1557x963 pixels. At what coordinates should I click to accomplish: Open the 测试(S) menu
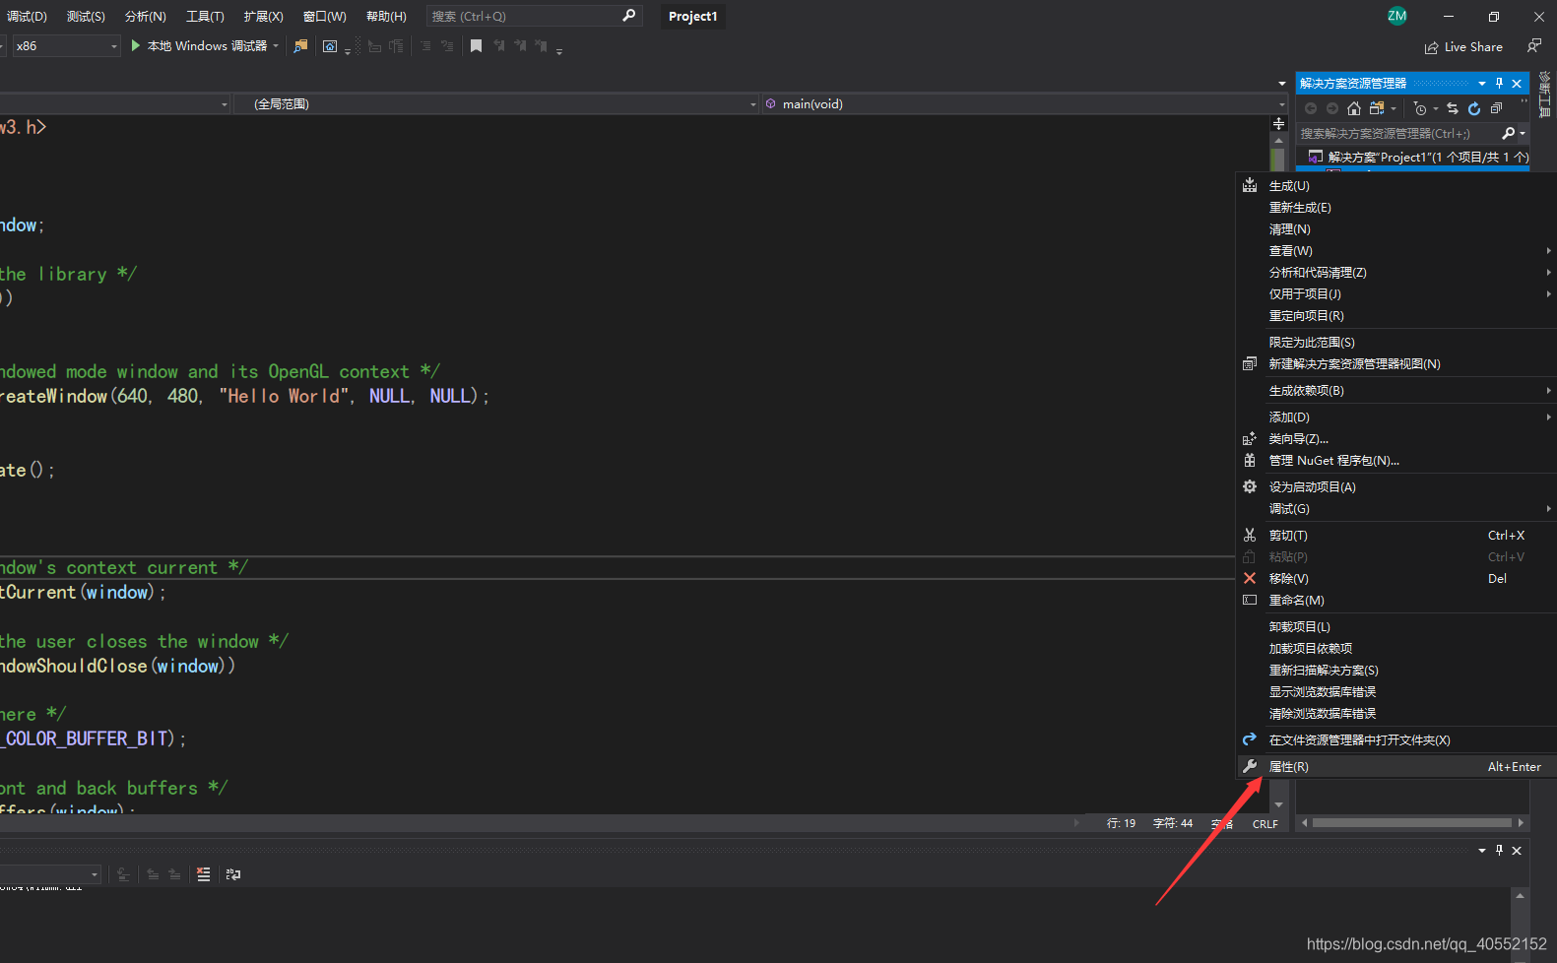pos(86,17)
